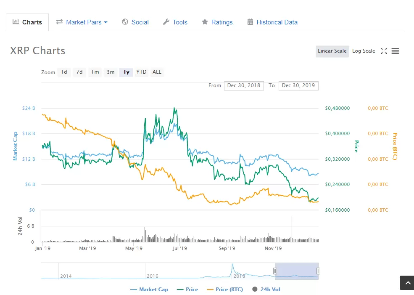
Task: Switch chart to Log Scale
Action: click(x=363, y=50)
